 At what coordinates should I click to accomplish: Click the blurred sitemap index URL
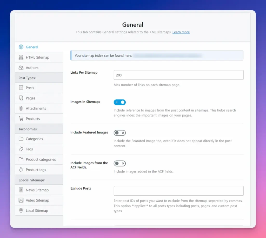(168, 56)
